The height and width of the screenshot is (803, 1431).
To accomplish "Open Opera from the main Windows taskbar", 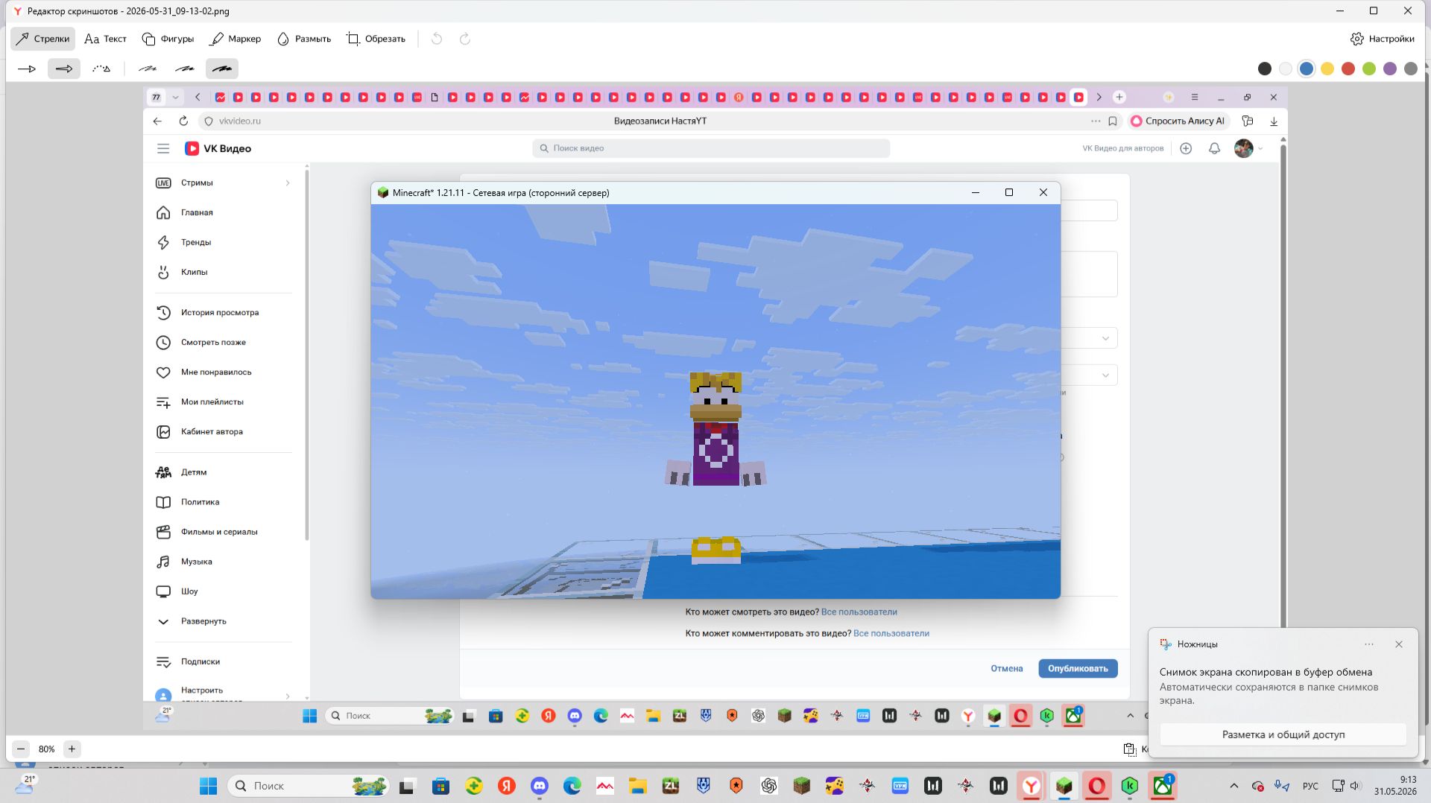I will pos(1097,786).
